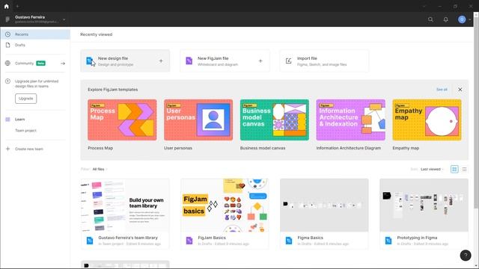Image resolution: width=479 pixels, height=269 pixels.
Task: Open the notifications bell
Action: click(446, 19)
